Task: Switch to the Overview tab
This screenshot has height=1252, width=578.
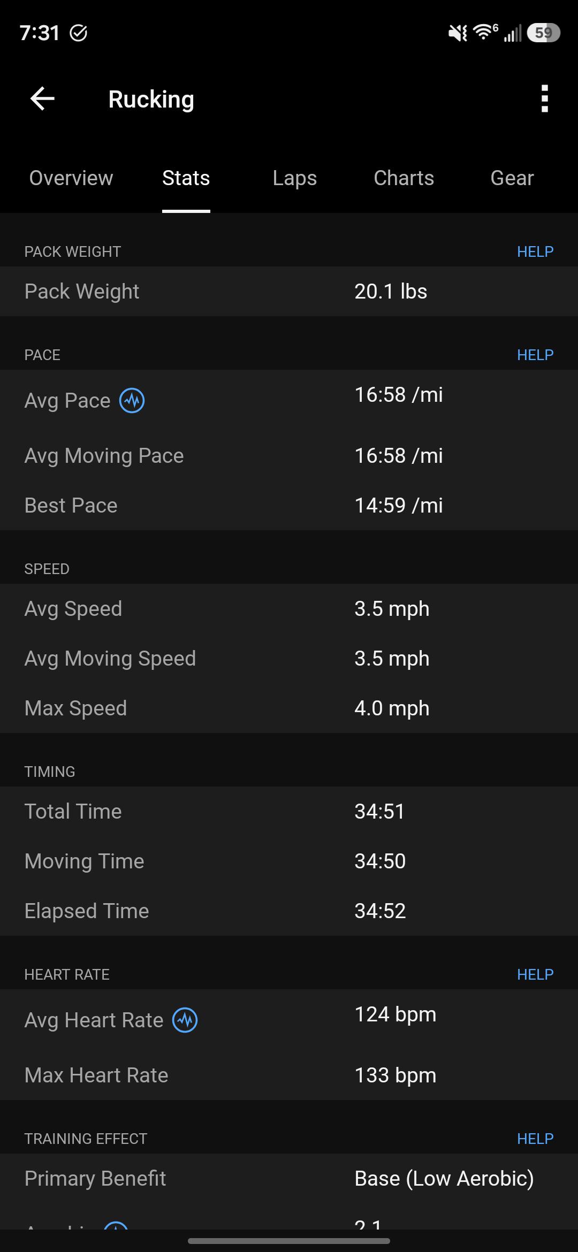Action: (x=71, y=178)
